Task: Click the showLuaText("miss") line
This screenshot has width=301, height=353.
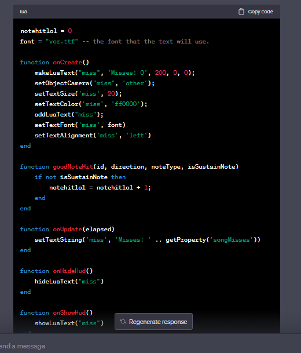Action: 69,323
